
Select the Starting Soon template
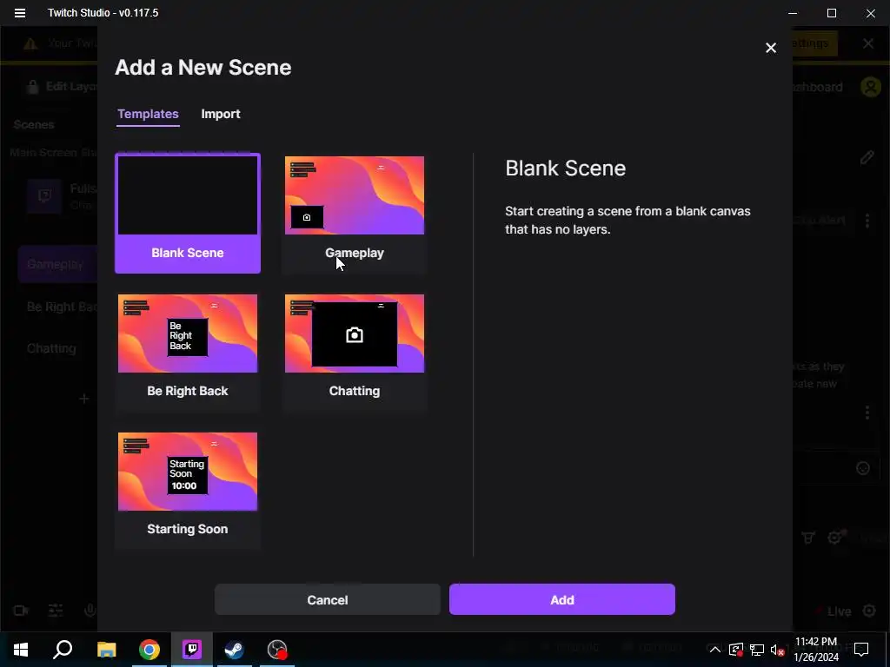(188, 490)
